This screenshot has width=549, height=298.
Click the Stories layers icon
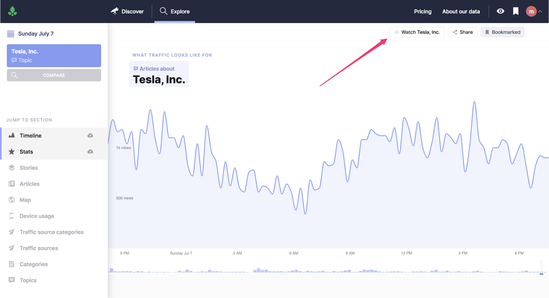coord(12,167)
